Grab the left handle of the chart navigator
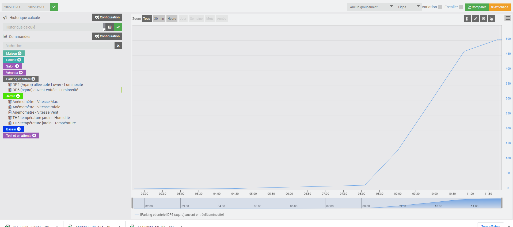 pos(132,203)
